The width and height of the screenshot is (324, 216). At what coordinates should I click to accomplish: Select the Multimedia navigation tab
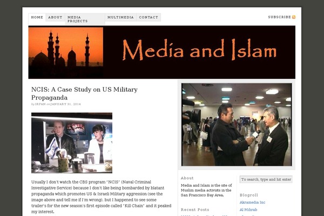pos(120,17)
